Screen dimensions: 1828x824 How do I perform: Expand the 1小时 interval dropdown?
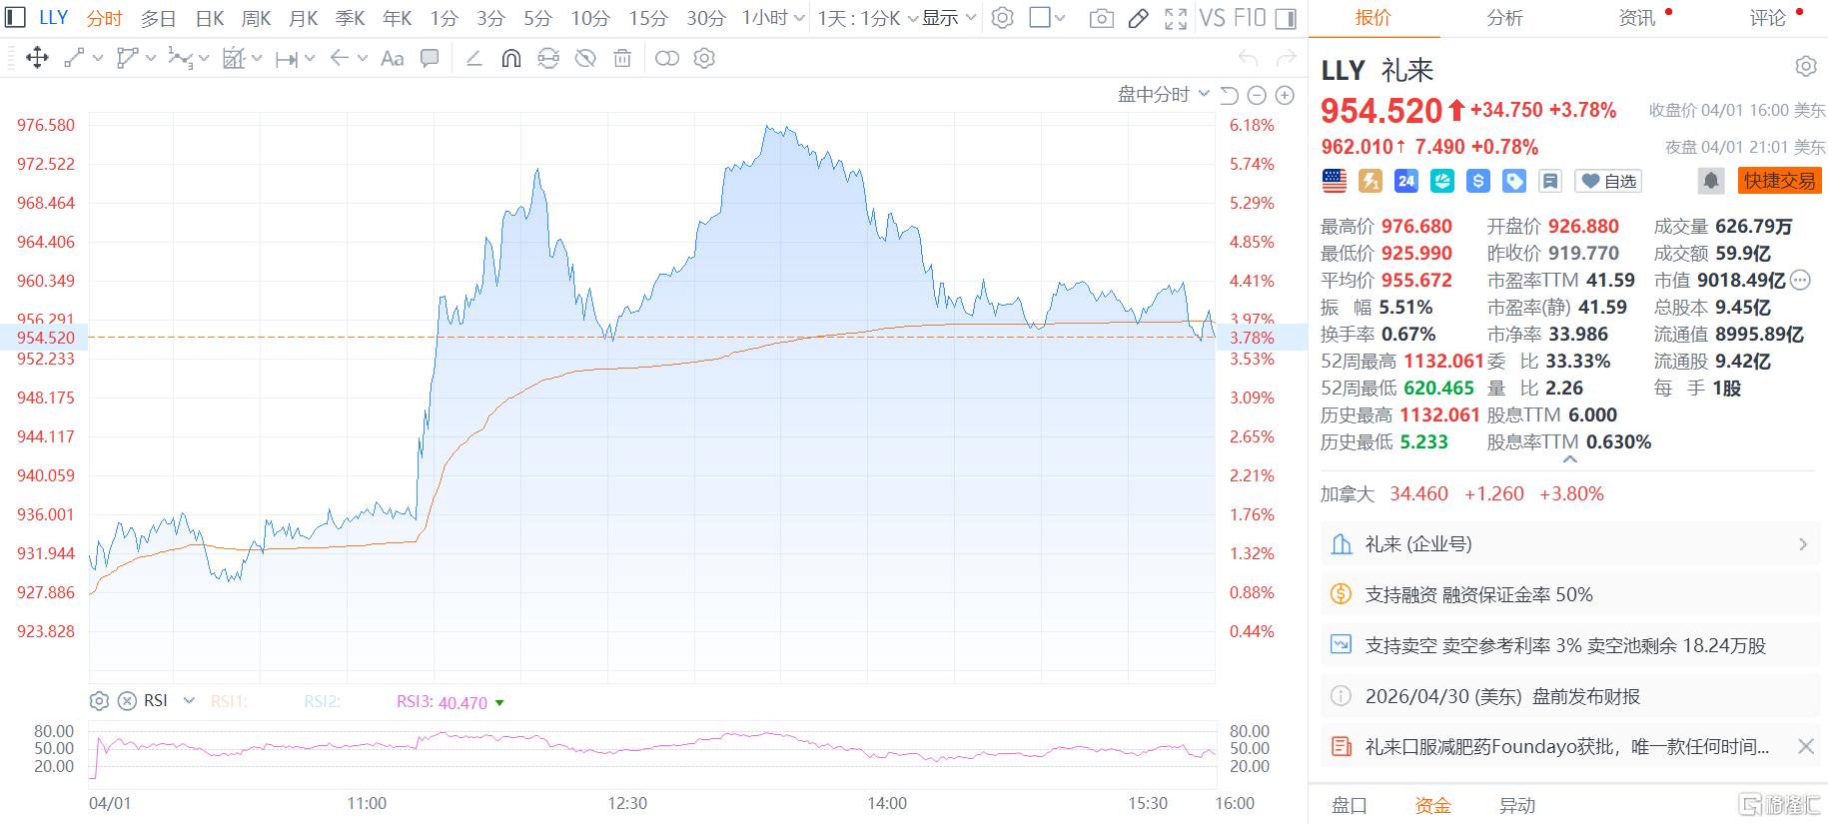click(772, 18)
